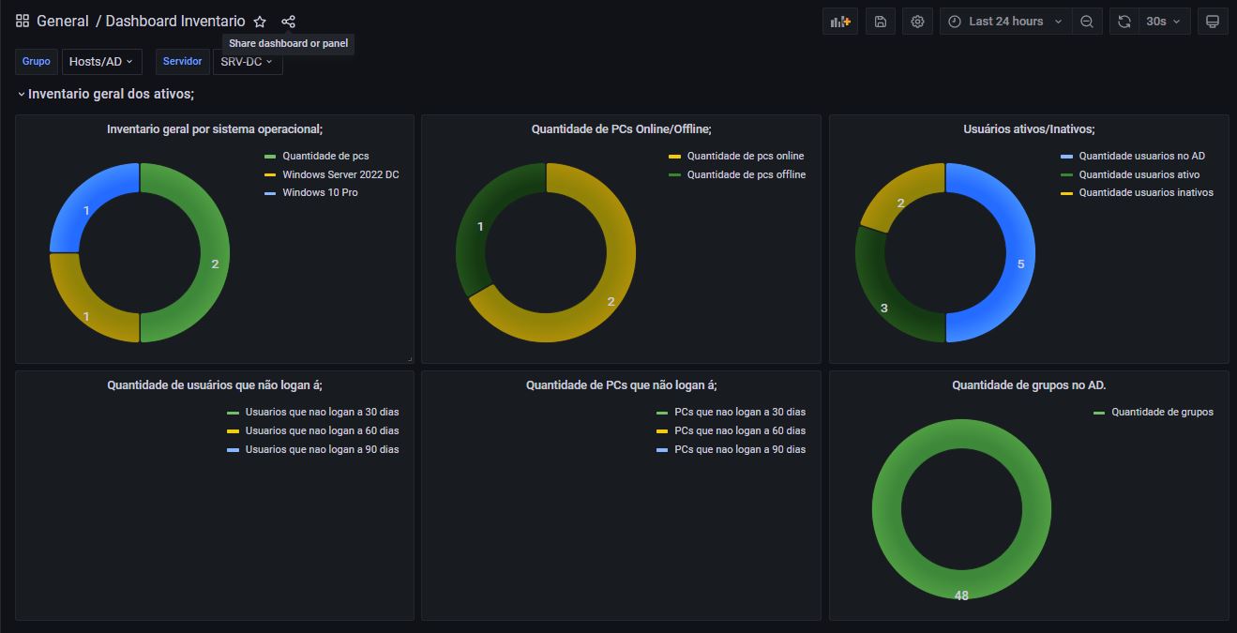Toggle the Quantidade de pcs offline legend
Viewport: 1237px width, 633px height.
(x=747, y=174)
